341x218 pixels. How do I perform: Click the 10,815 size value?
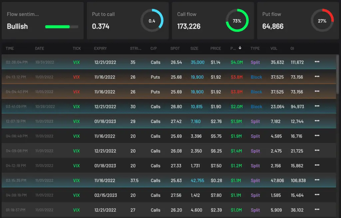[x=196, y=107]
